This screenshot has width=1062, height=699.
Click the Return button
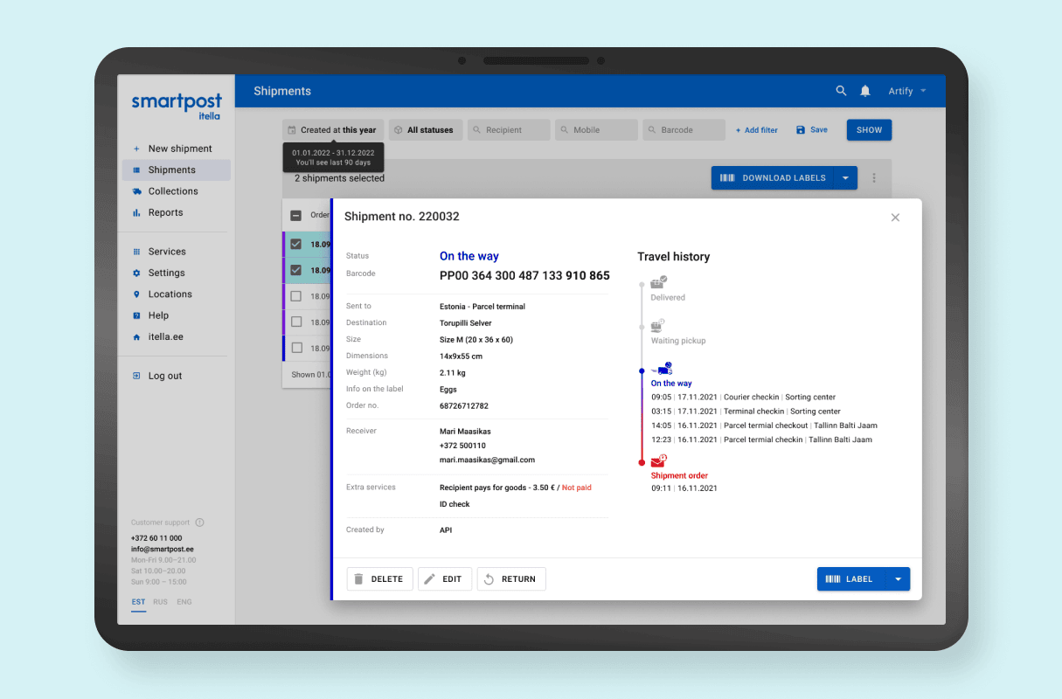(x=511, y=578)
